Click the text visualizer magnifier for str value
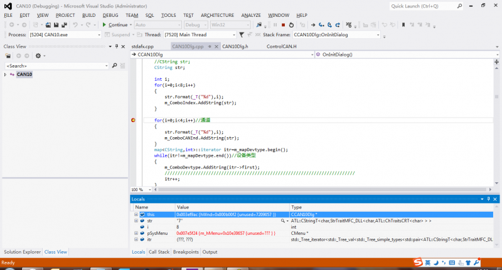Image resolution: width=502 pixels, height=270 pixels. [x=282, y=221]
